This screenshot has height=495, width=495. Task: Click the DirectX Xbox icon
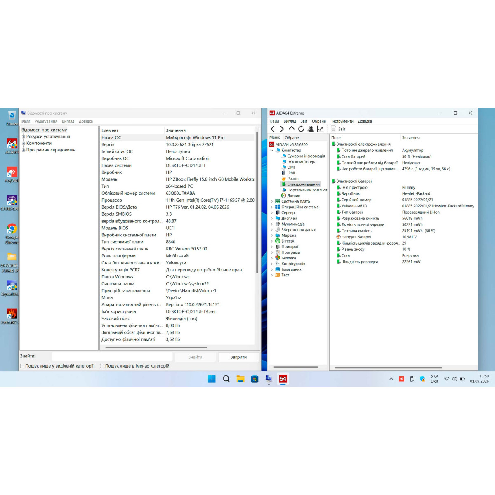pyautogui.click(x=278, y=241)
